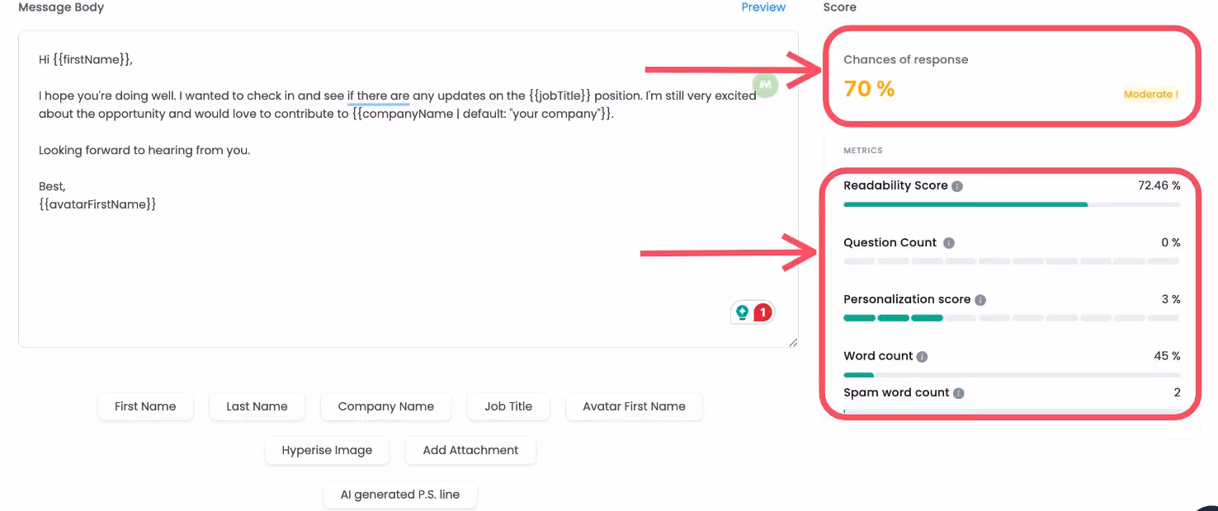
Task: Insert the Avatar First Name merge tag
Action: pyautogui.click(x=634, y=406)
